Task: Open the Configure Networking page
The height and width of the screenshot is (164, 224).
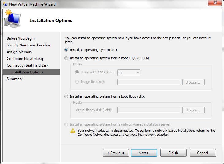Action: pos(25,59)
